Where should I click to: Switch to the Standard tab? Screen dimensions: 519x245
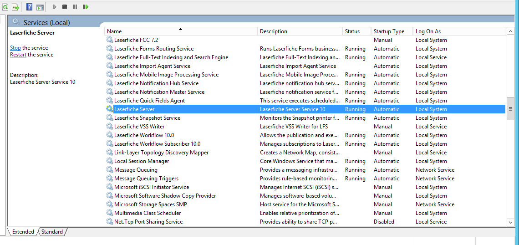[x=52, y=232]
